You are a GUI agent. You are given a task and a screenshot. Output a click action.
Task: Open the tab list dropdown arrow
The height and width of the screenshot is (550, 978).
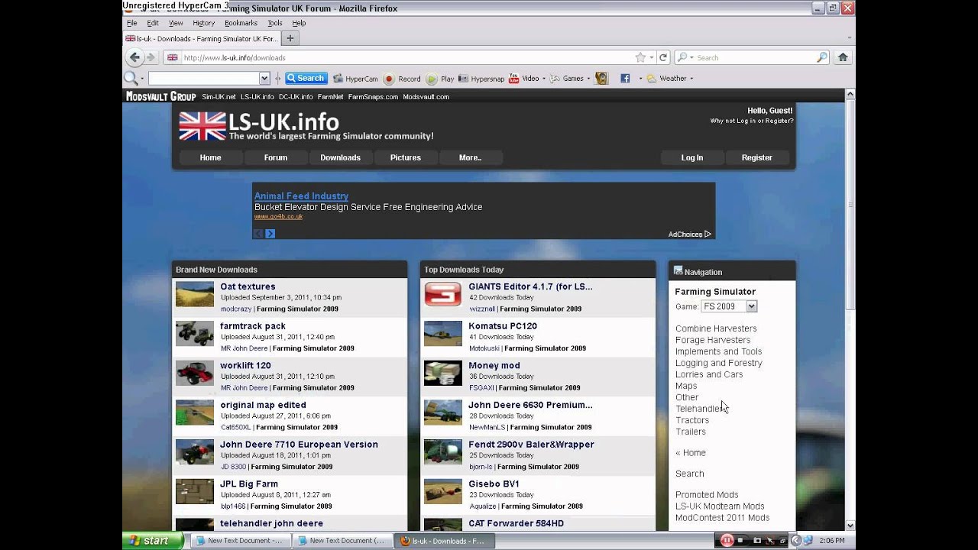point(850,38)
